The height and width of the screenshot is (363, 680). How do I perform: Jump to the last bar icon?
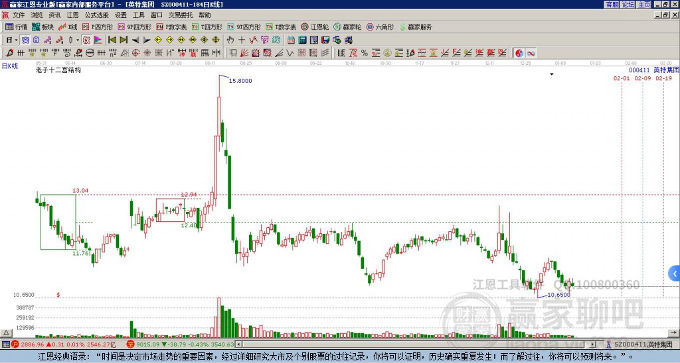click(x=124, y=40)
